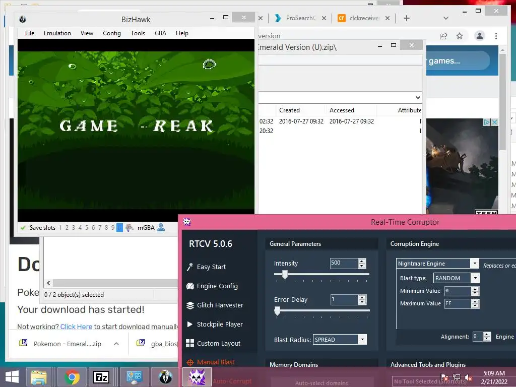516x387 pixels.
Task: Click the Easy Start wand icon
Action: (x=190, y=267)
